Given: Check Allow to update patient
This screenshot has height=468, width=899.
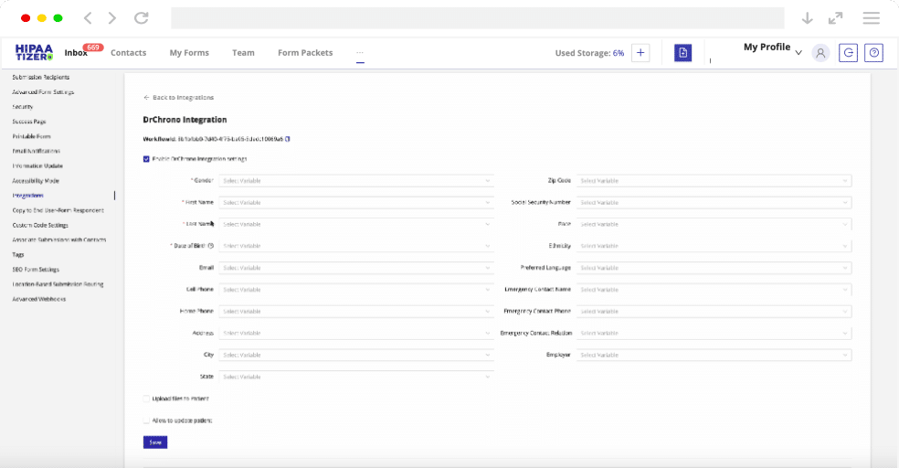Looking at the screenshot, I should 146,420.
